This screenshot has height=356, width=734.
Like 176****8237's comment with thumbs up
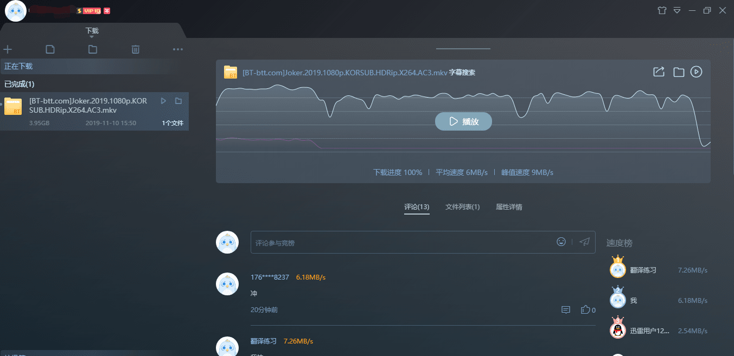pyautogui.click(x=586, y=309)
